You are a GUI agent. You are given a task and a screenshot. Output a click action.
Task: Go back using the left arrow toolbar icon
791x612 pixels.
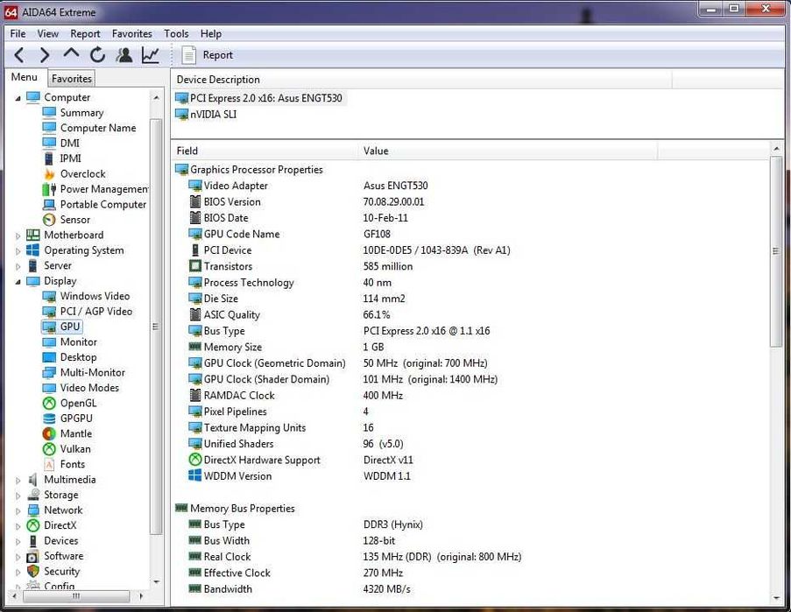click(x=19, y=55)
